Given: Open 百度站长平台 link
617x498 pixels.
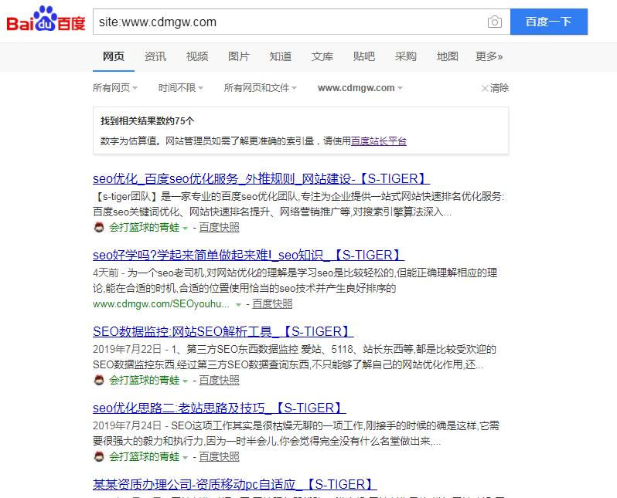Looking at the screenshot, I should tap(379, 141).
